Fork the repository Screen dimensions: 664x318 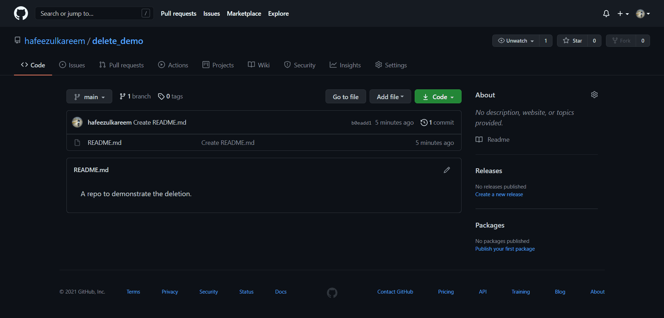pyautogui.click(x=622, y=40)
